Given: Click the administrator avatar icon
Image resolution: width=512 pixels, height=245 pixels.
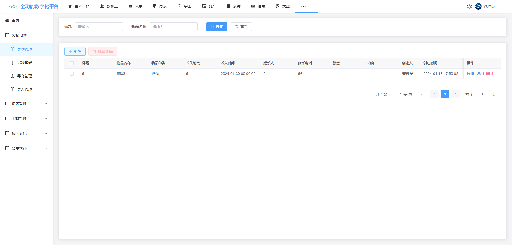Looking at the screenshot, I should pos(478,6).
